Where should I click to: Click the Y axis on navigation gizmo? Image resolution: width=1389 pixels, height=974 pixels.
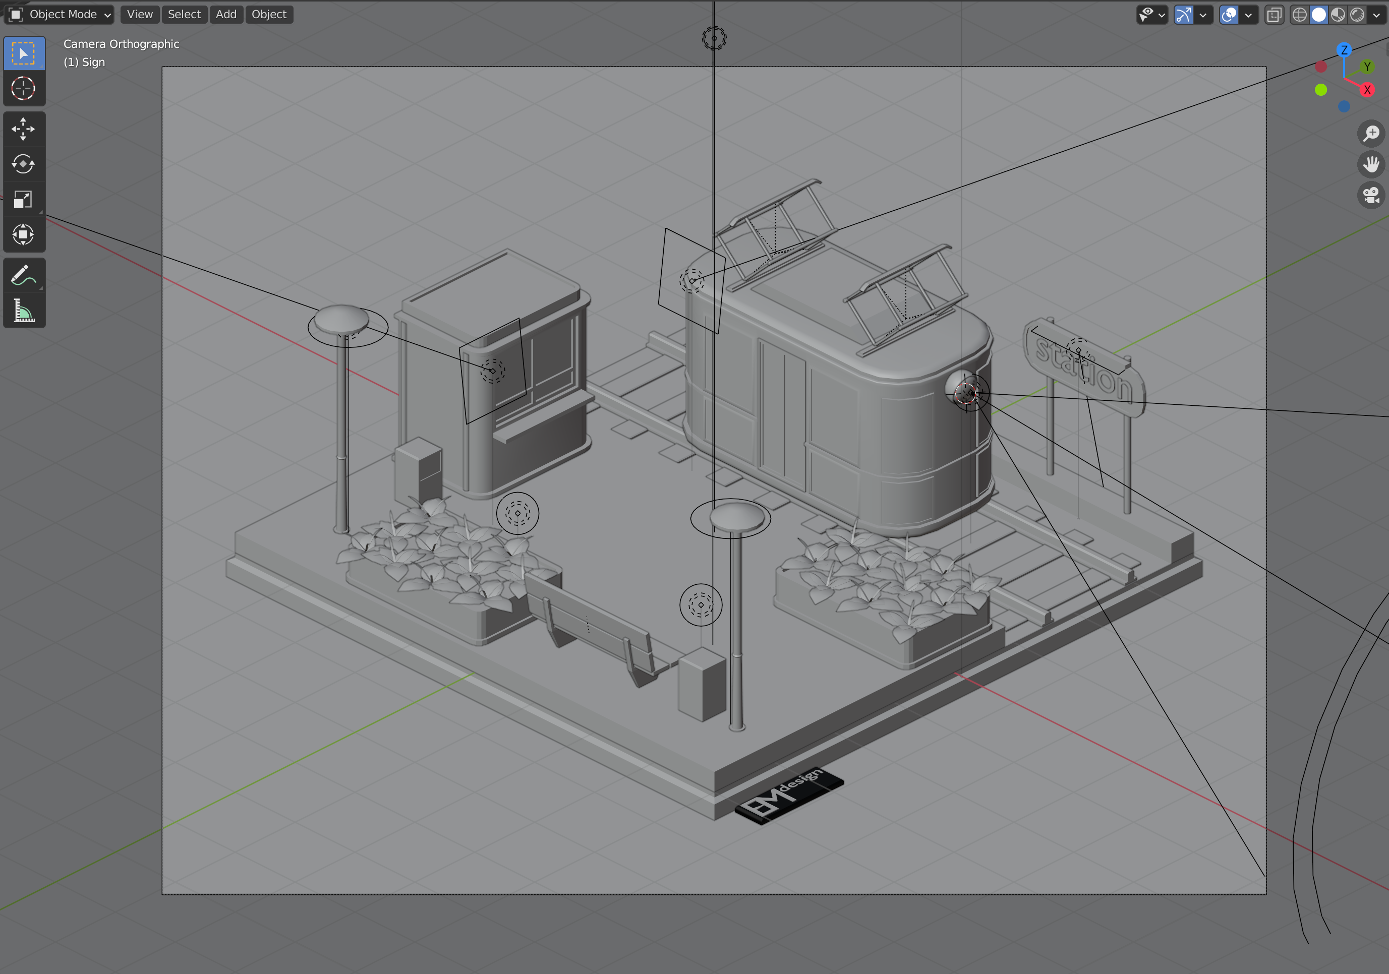tap(1367, 67)
